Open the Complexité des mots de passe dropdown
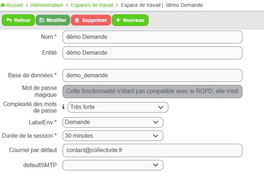The height and width of the screenshot is (174, 264). tap(118, 107)
